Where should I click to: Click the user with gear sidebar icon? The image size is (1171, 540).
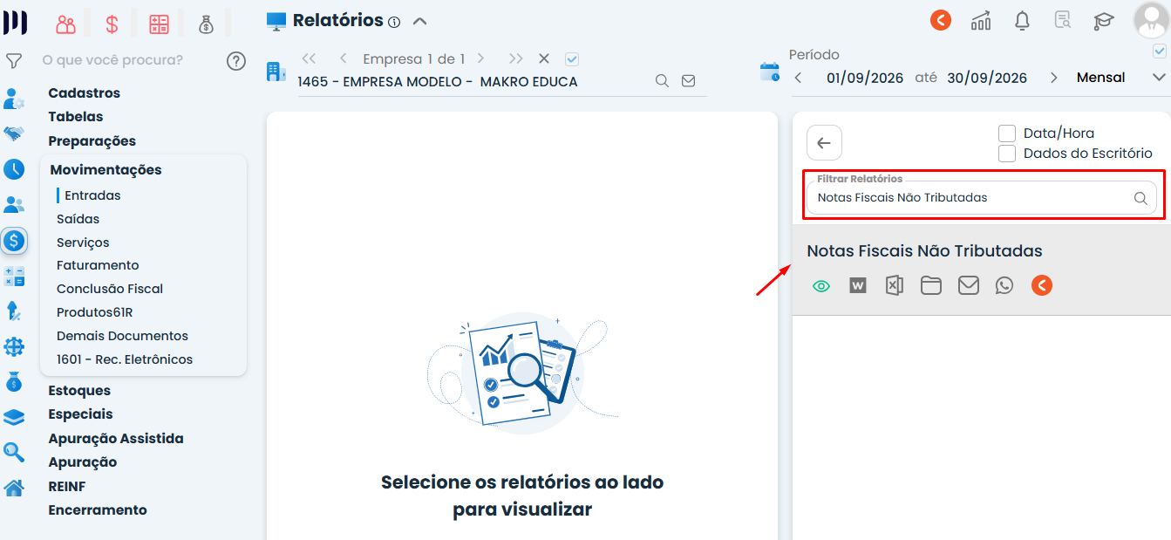coord(14,99)
